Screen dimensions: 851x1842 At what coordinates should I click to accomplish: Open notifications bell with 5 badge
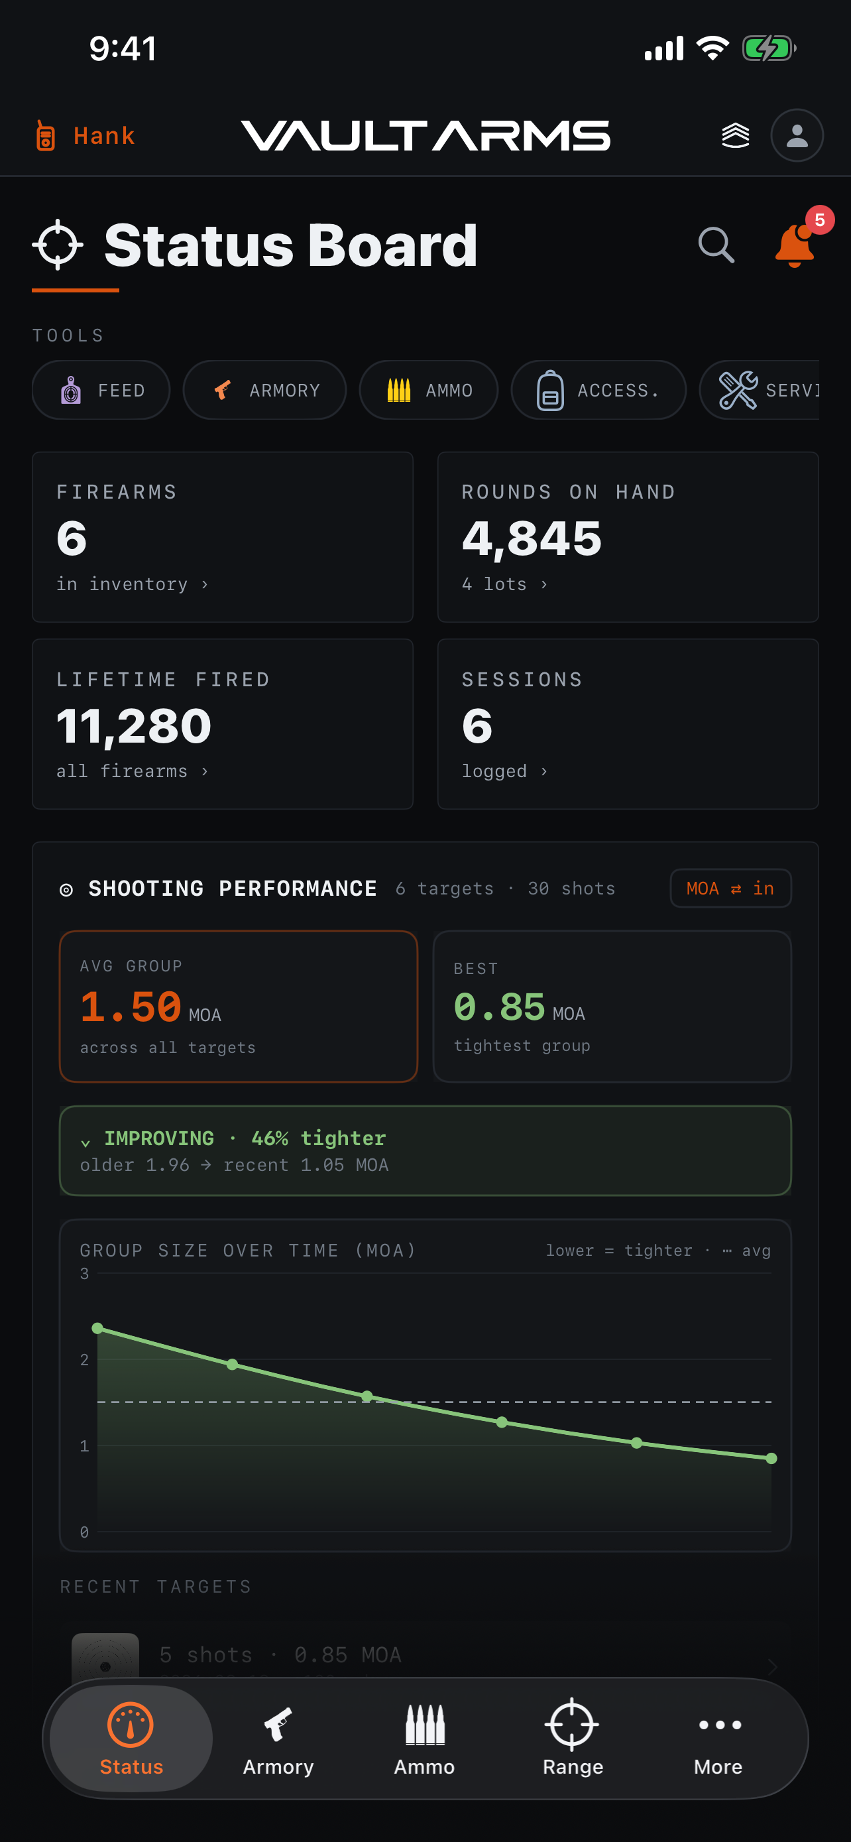coord(795,245)
